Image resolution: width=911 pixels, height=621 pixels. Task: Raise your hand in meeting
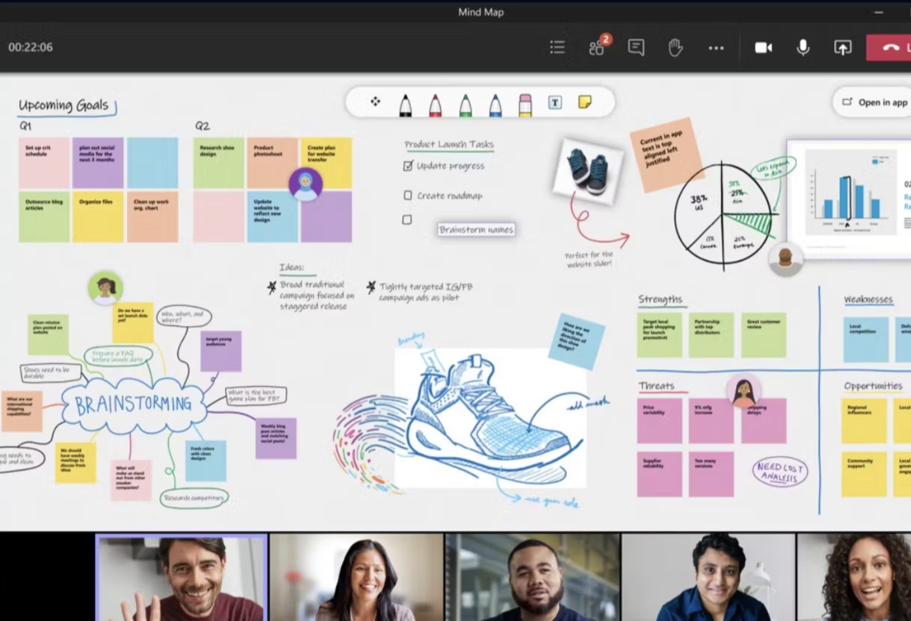pyautogui.click(x=675, y=47)
